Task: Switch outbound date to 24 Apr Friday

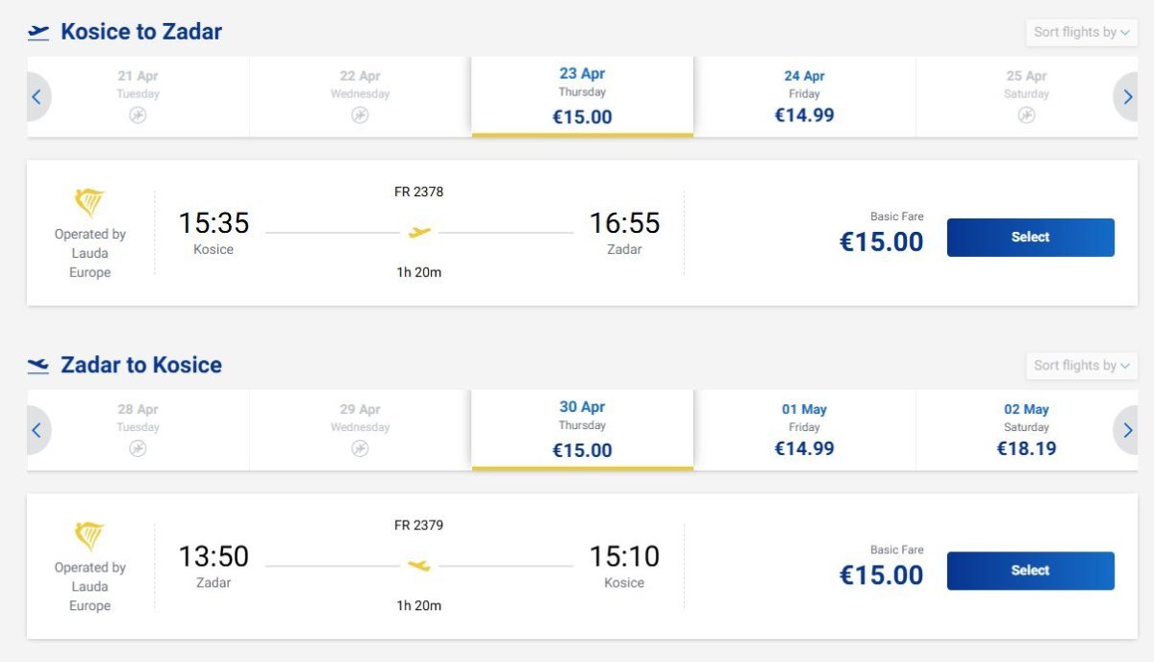Action: click(804, 96)
